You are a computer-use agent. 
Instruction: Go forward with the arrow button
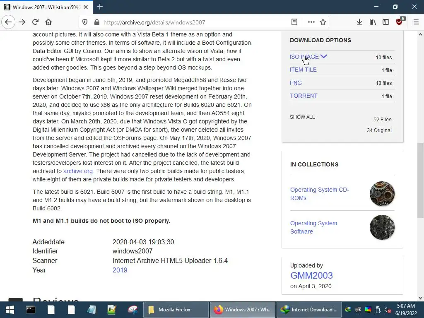point(22,22)
